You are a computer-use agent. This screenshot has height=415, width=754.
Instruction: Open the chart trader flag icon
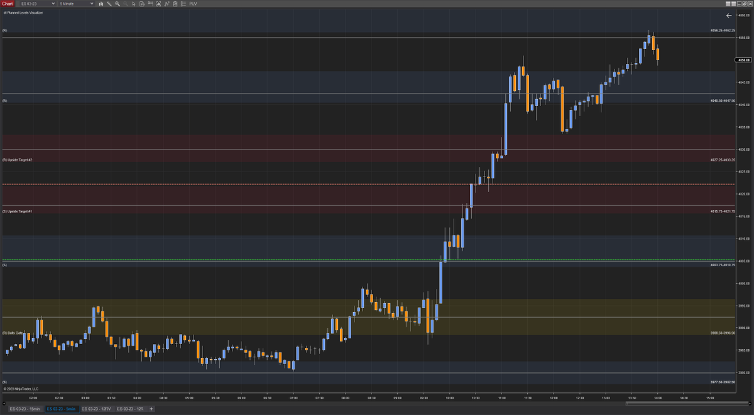pos(150,4)
